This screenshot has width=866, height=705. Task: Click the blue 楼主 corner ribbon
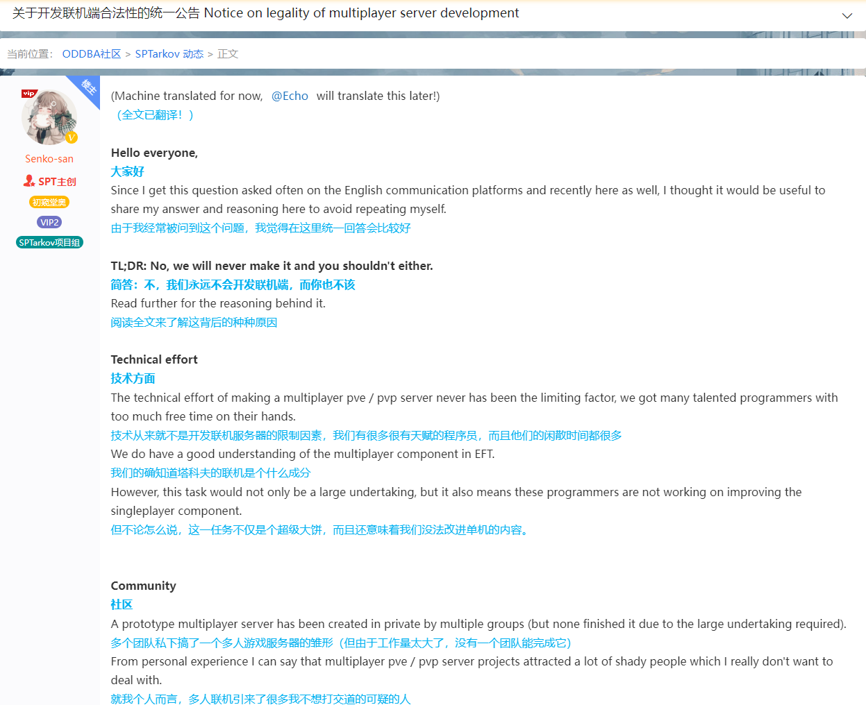click(x=90, y=87)
